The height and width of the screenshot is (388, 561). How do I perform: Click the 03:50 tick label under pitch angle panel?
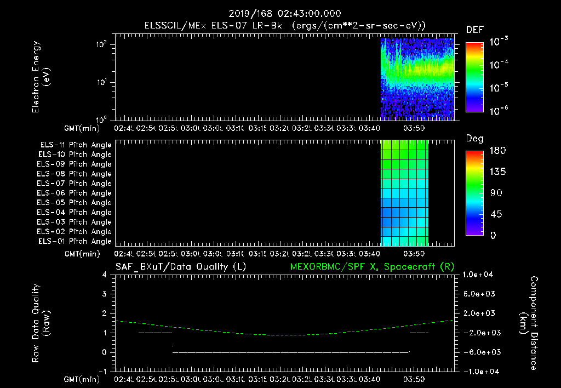click(414, 254)
